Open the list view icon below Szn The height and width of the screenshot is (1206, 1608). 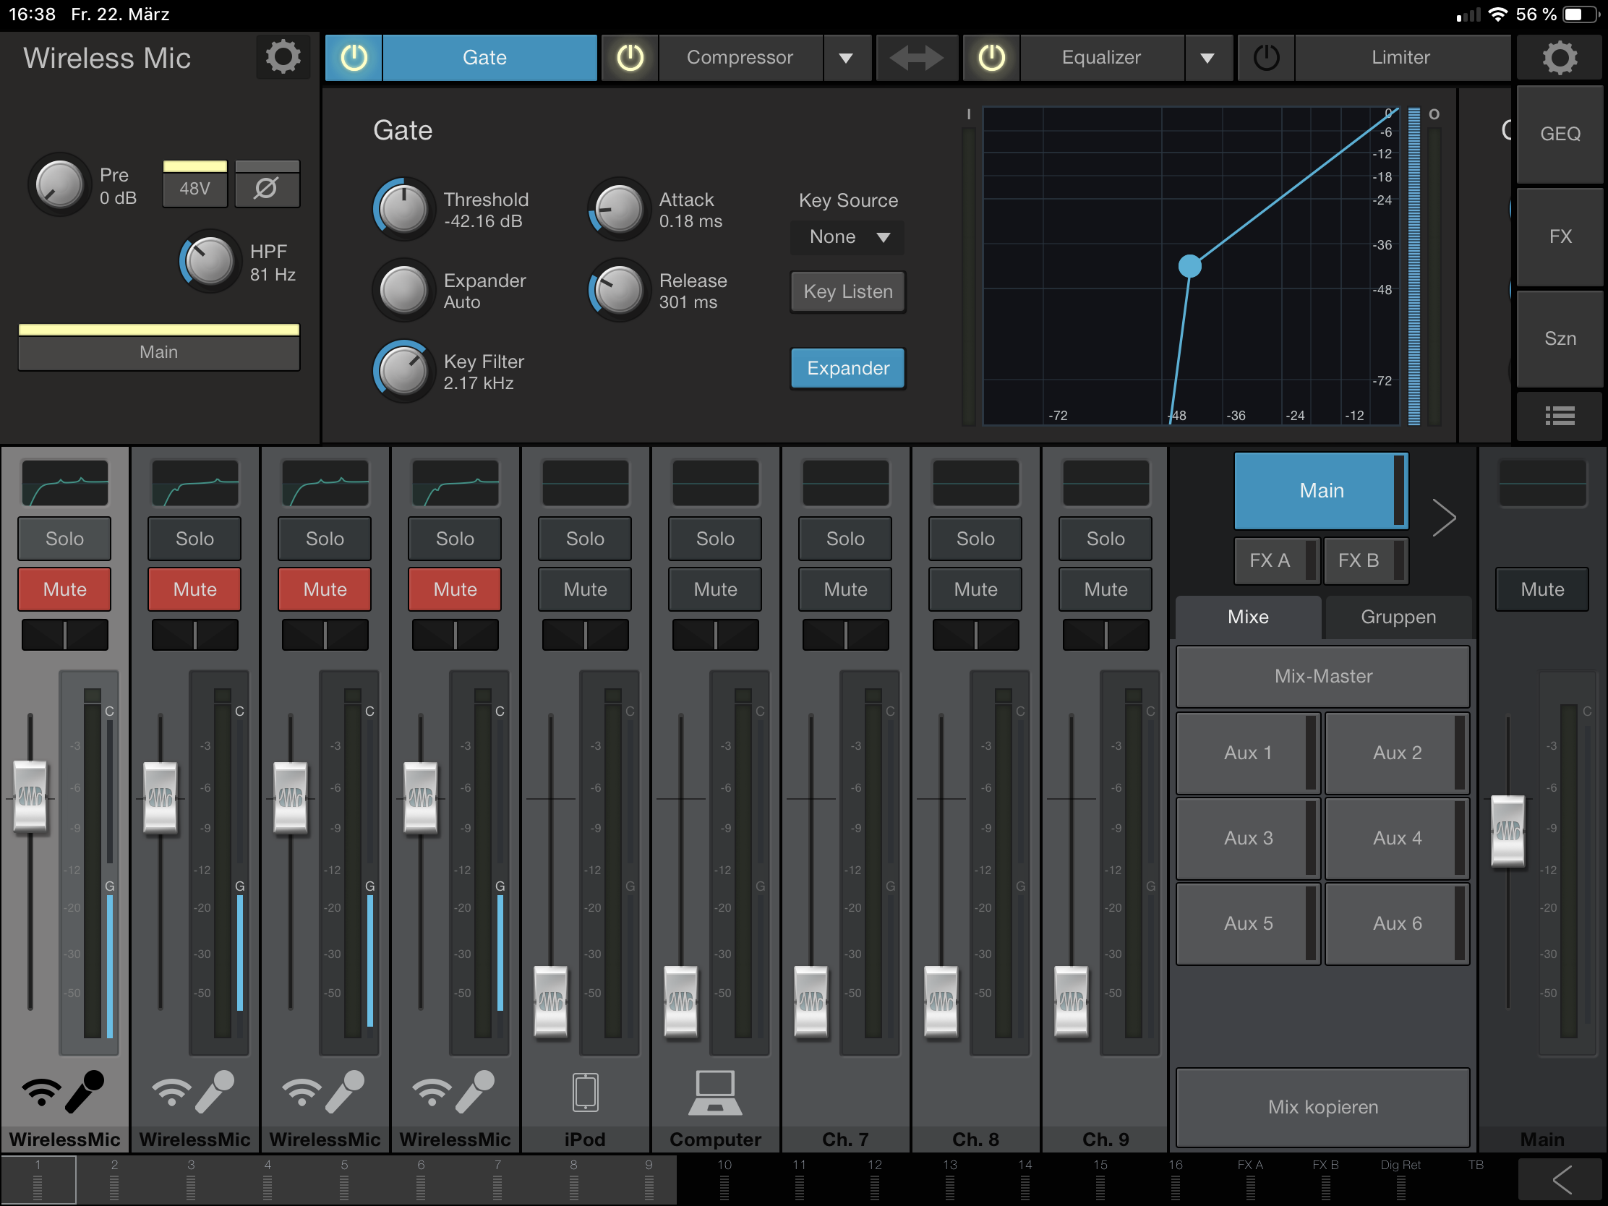point(1560,416)
